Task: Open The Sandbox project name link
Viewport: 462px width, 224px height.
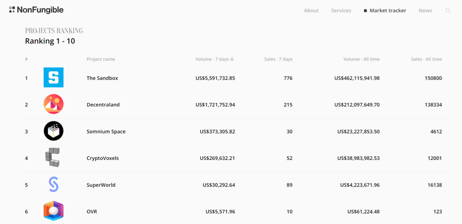Action: click(x=102, y=78)
